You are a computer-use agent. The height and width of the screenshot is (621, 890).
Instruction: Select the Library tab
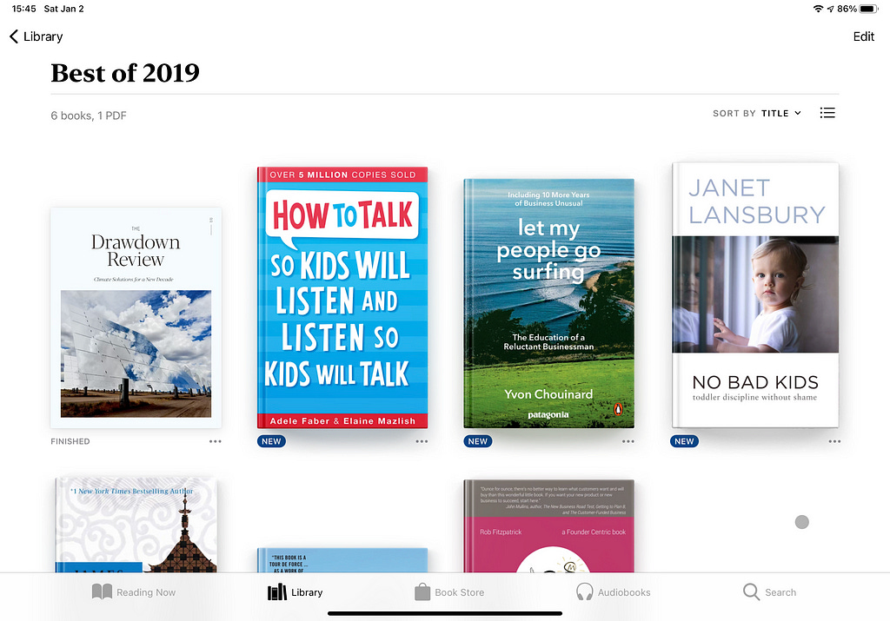tap(296, 592)
